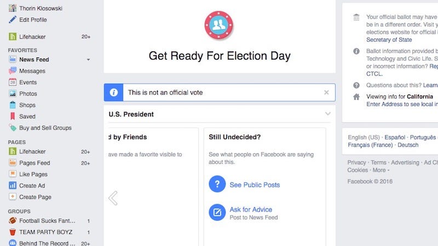
Task: Open Edit Profile in the sidebar
Action: [33, 20]
